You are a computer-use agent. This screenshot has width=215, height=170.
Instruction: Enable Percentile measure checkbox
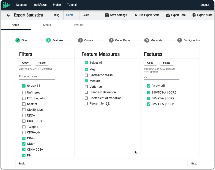[x=86, y=104]
